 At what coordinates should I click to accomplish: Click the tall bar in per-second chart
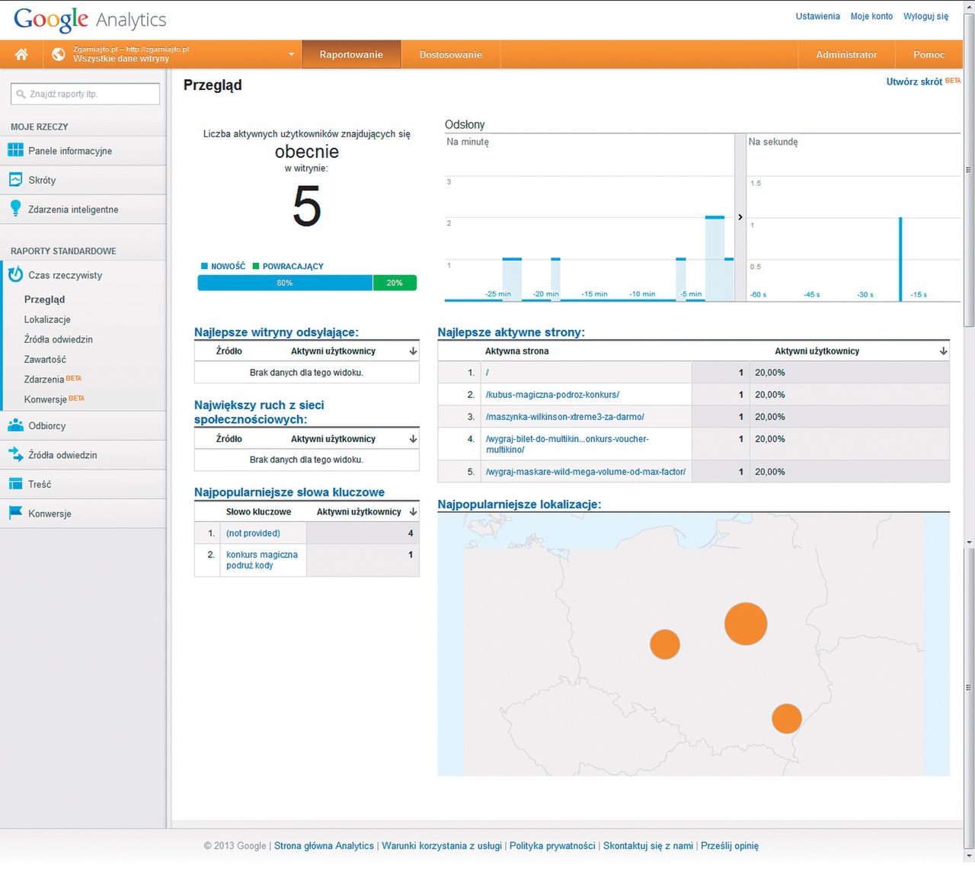coord(900,259)
